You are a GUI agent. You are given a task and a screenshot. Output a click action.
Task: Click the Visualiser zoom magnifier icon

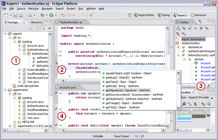pos(184,104)
